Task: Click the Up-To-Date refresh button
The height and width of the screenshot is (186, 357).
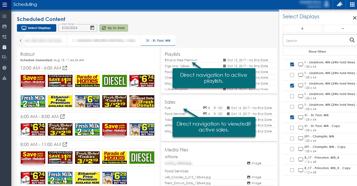Action: click(x=114, y=28)
